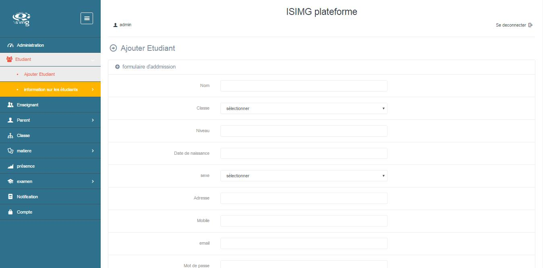Image resolution: width=543 pixels, height=268 pixels.
Task: Open the Compte menu item
Action: pyautogui.click(x=50, y=212)
